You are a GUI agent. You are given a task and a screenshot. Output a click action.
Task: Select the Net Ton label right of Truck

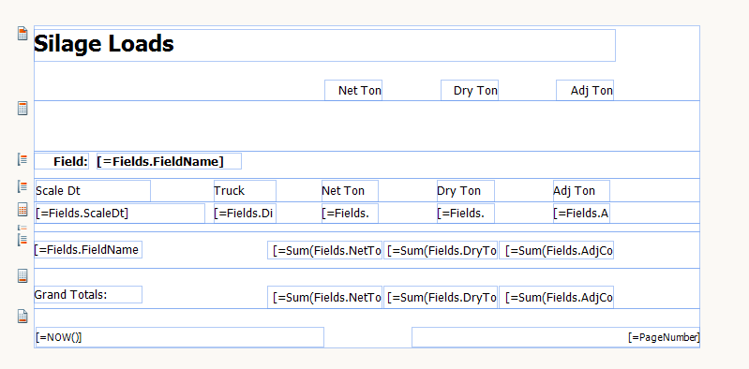(351, 191)
